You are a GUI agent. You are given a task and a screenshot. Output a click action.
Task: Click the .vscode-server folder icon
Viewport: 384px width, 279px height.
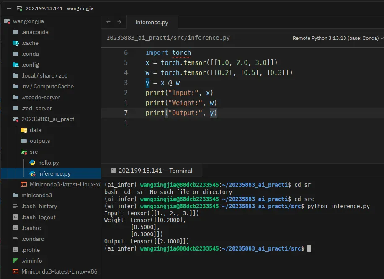pos(15,97)
